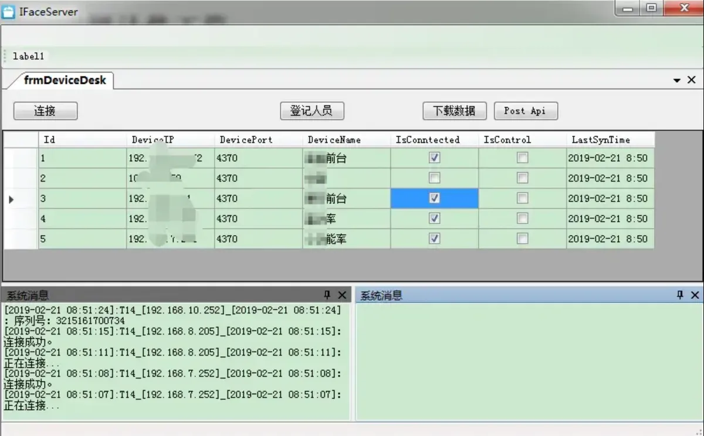Sort by the DeviceName column header

point(346,139)
